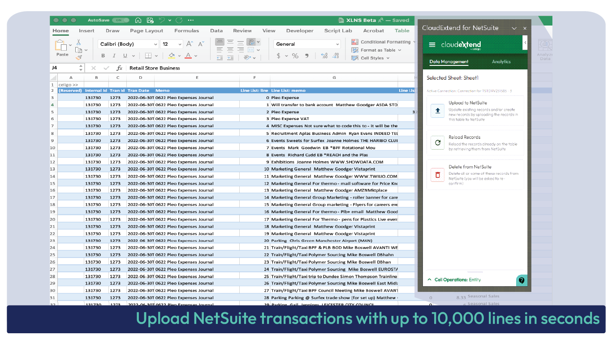Click the Upload to NetSuite arrow icon
Viewport: 612px width, 344px height.
[x=438, y=111]
